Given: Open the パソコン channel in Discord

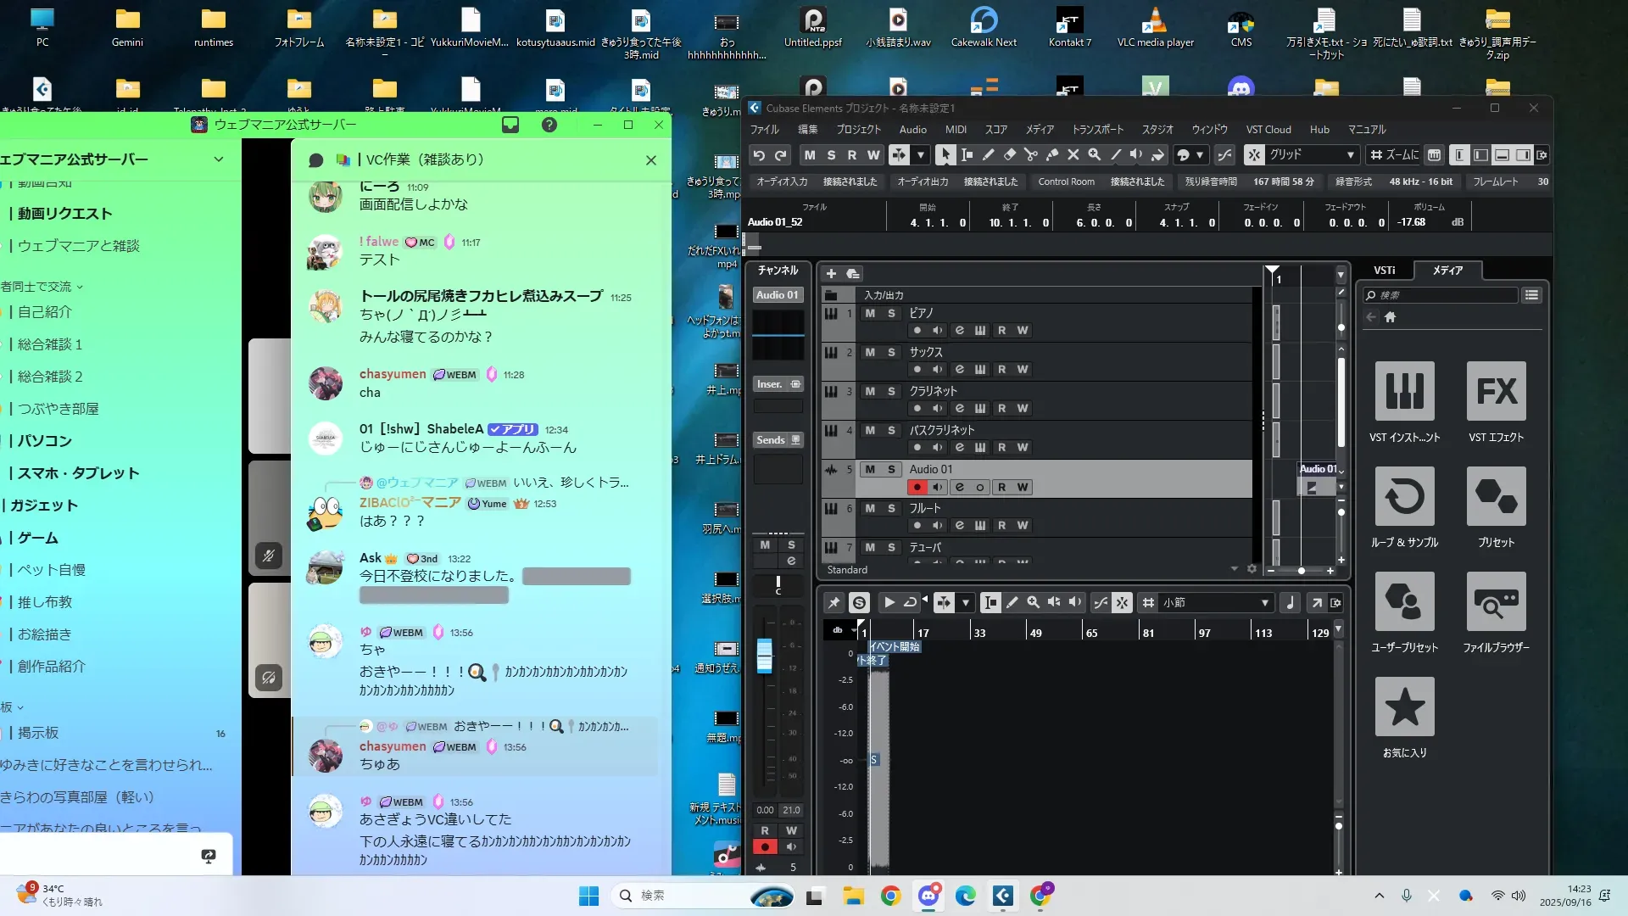Looking at the screenshot, I should (45, 441).
